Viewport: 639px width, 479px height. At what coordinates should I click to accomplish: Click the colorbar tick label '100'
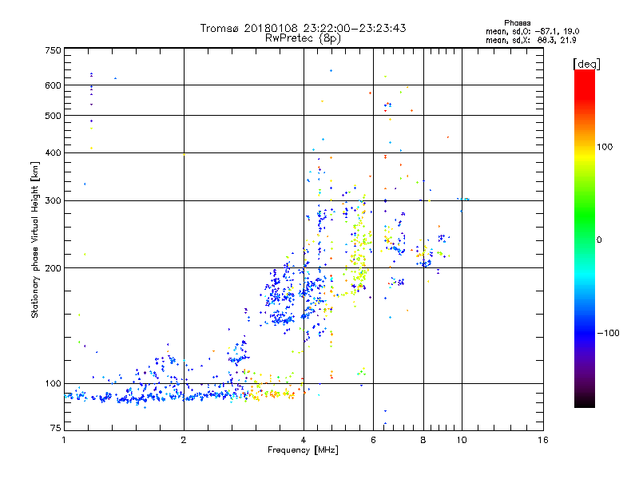click(x=605, y=147)
